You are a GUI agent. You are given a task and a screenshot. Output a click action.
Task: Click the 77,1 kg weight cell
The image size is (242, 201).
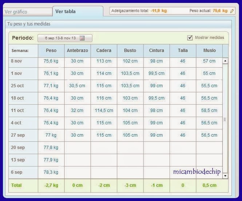(51, 86)
